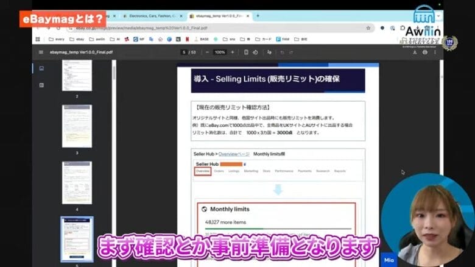Click the page number input field
The image size is (475, 267).
[184, 52]
